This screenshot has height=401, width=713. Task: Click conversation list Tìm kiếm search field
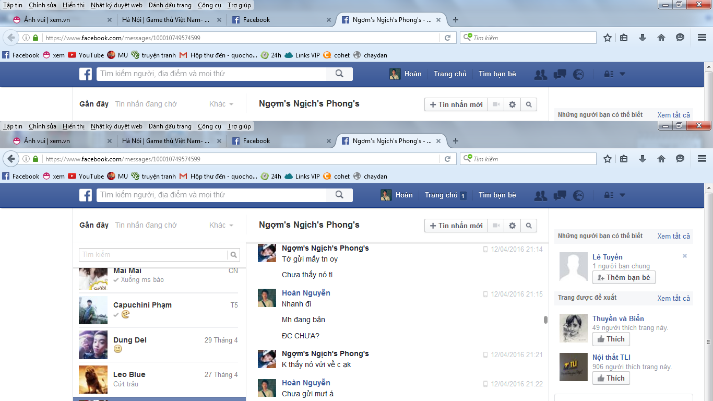click(153, 255)
